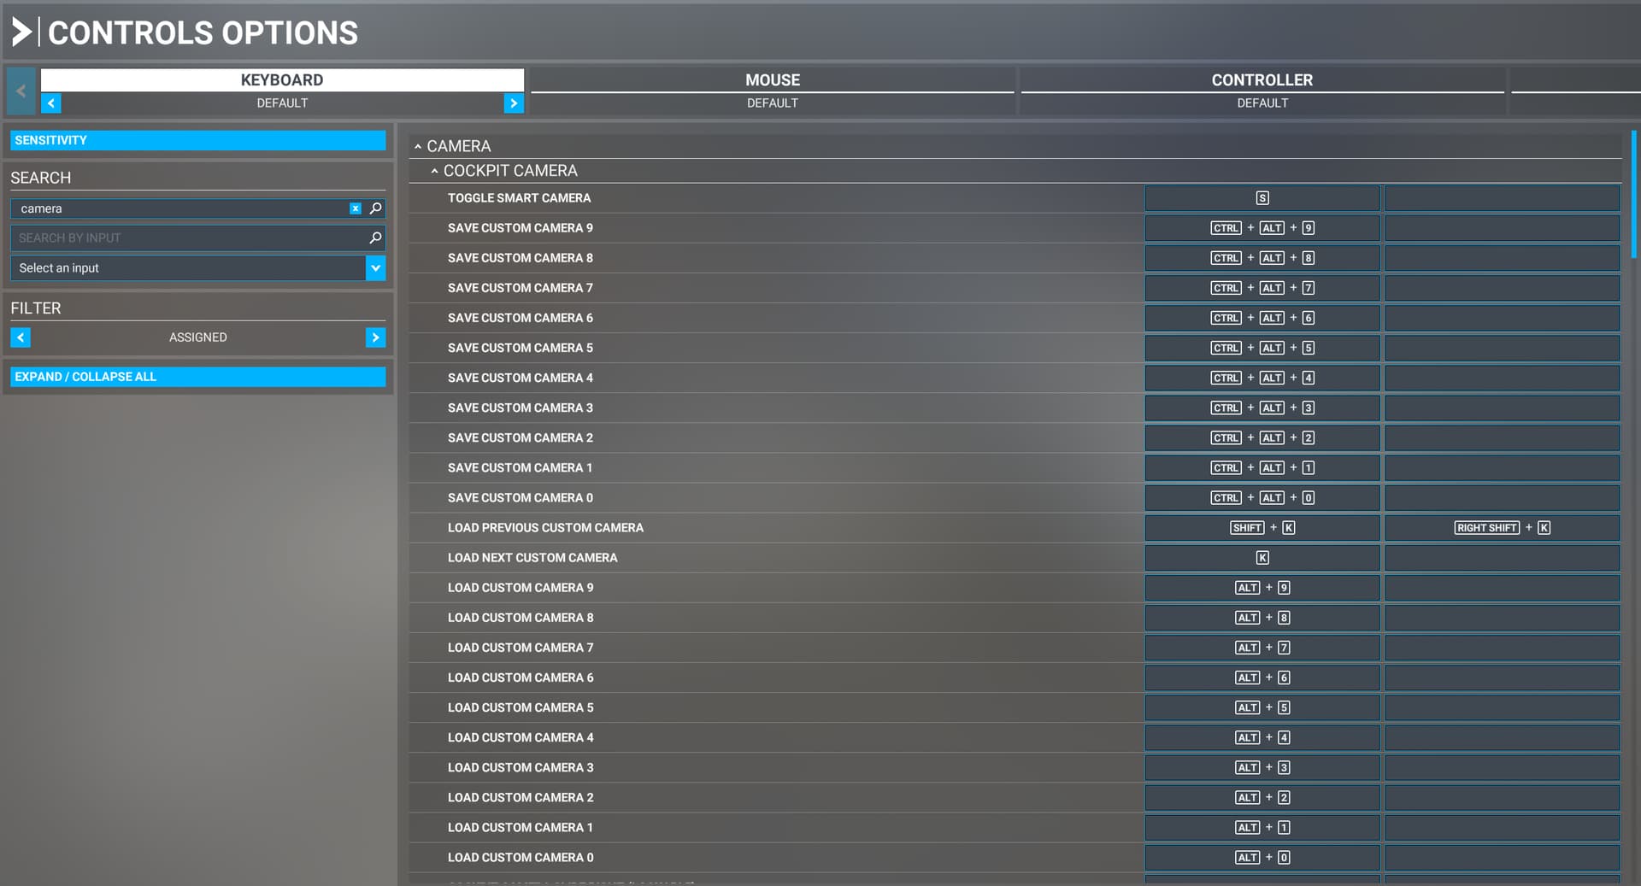Open the Select an input dropdown
The image size is (1641, 886).
pyautogui.click(x=375, y=267)
